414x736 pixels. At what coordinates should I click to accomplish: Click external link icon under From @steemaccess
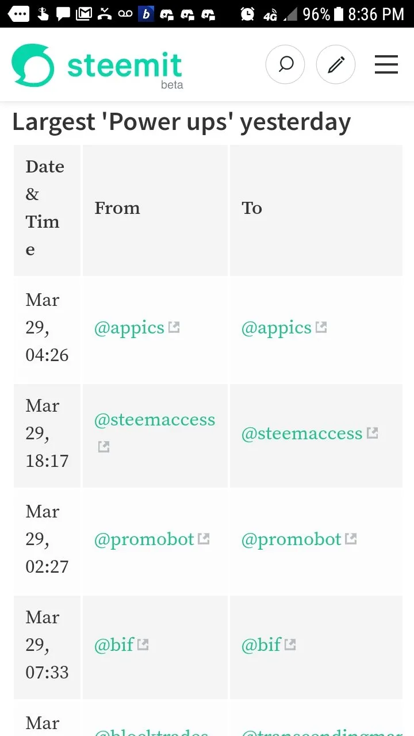(x=103, y=446)
